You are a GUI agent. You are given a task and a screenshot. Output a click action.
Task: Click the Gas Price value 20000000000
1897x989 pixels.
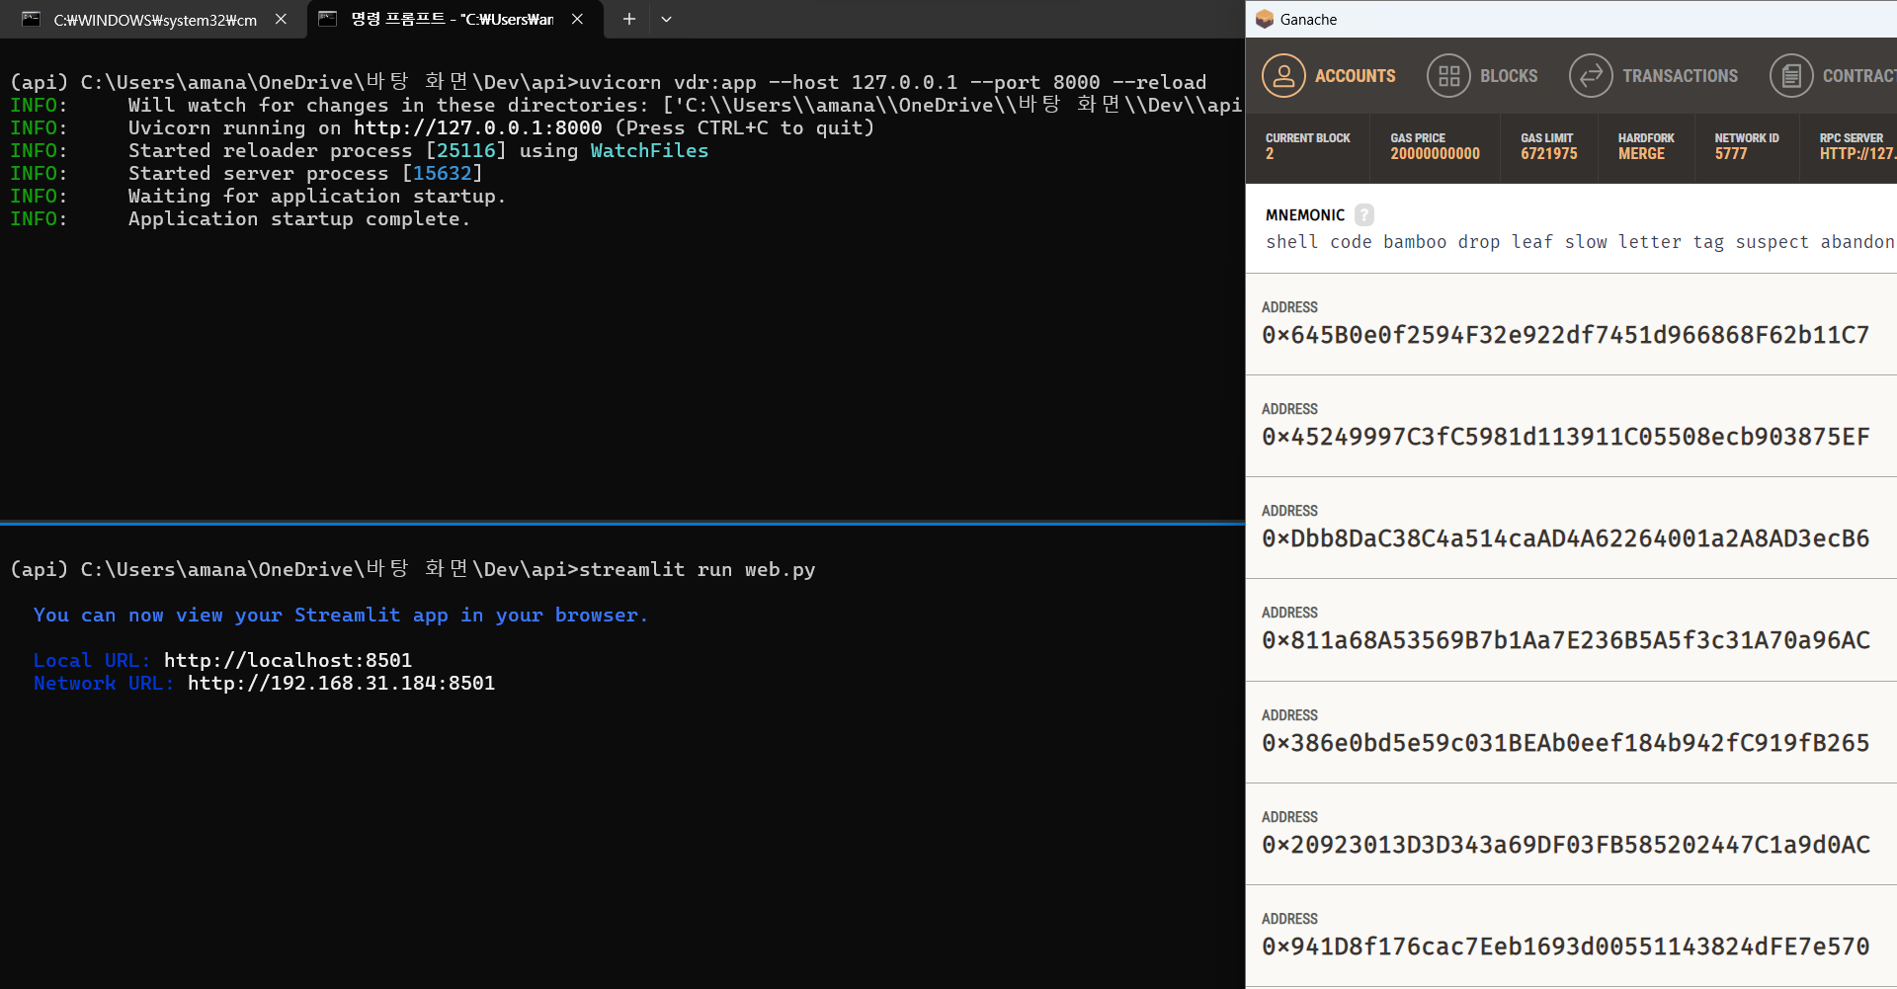tap(1435, 154)
